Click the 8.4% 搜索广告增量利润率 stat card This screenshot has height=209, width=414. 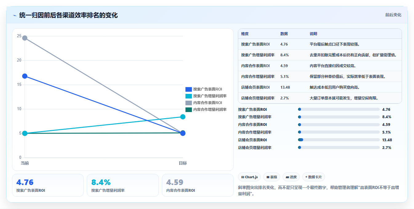click(123, 185)
